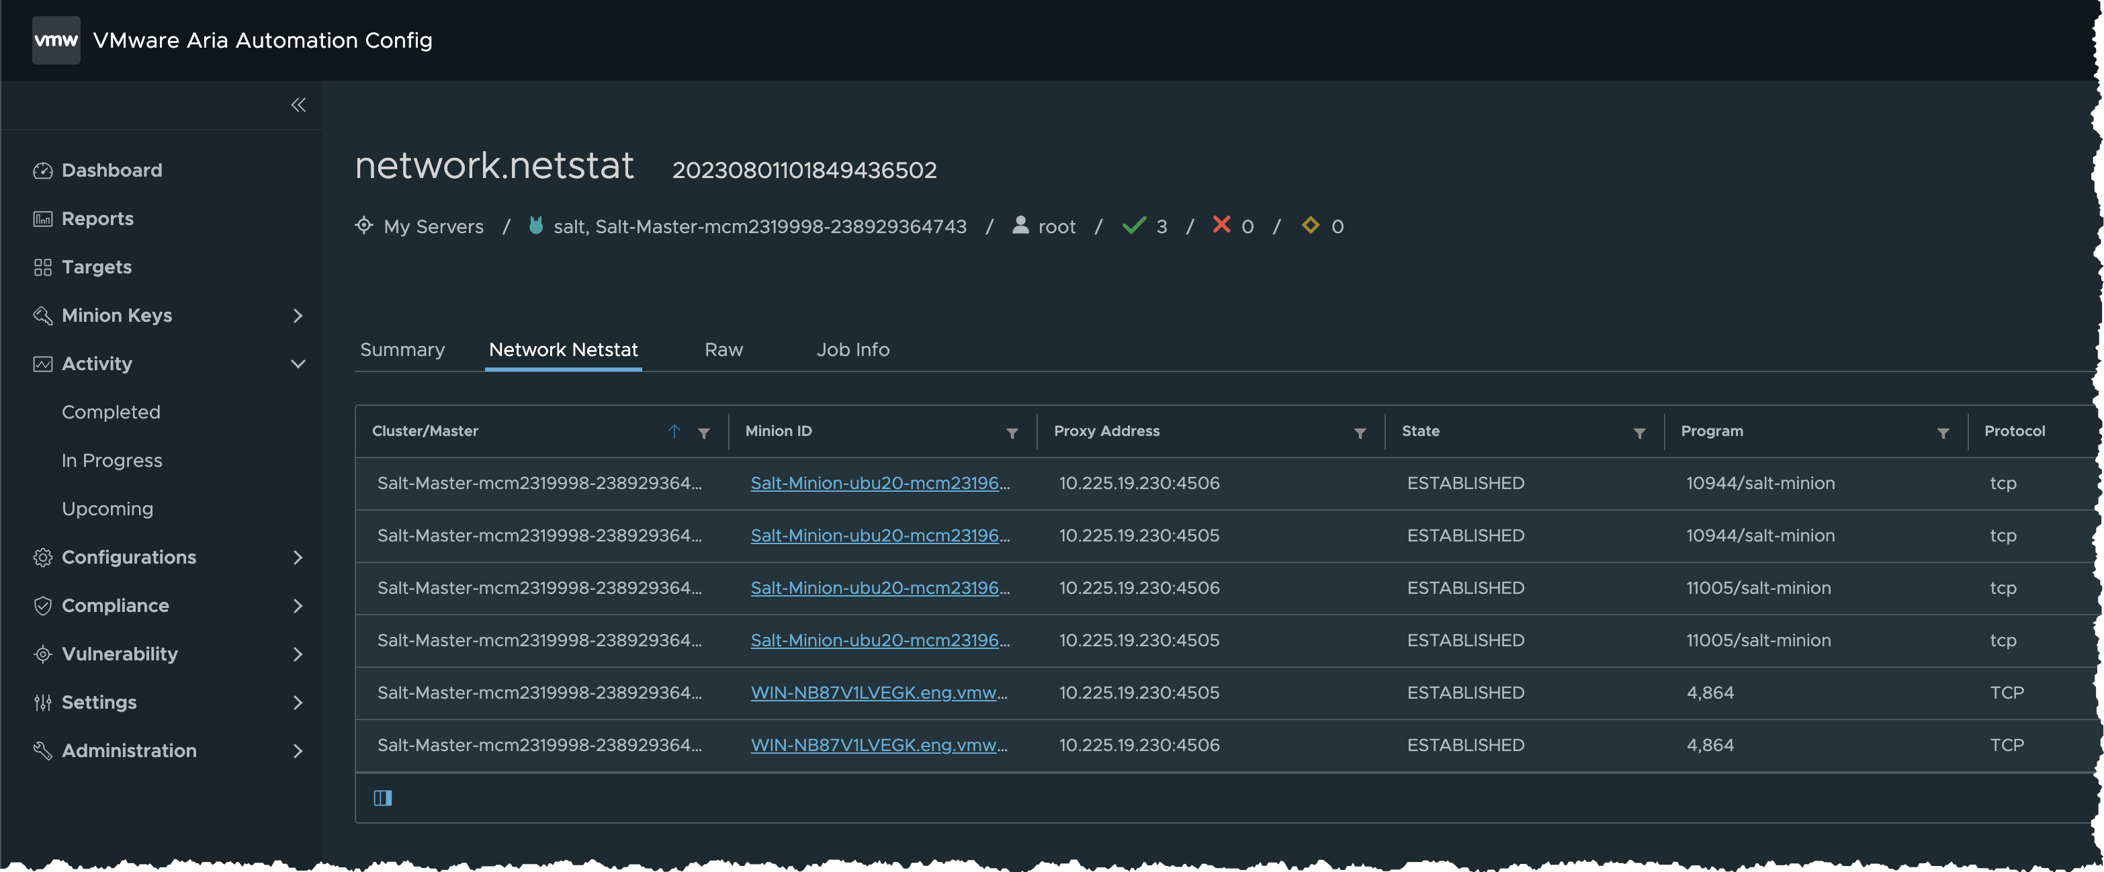Click the yellow diamond warning icon

[1310, 224]
